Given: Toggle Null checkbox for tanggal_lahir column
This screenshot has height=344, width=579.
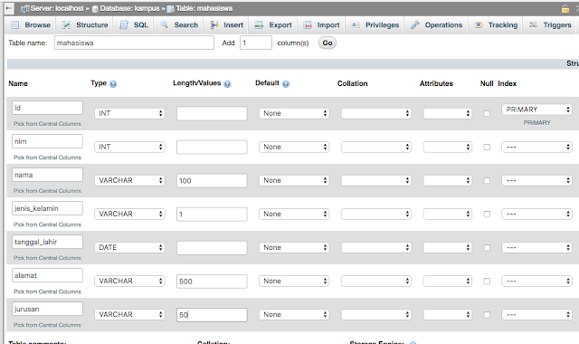Looking at the screenshot, I should coord(487,247).
